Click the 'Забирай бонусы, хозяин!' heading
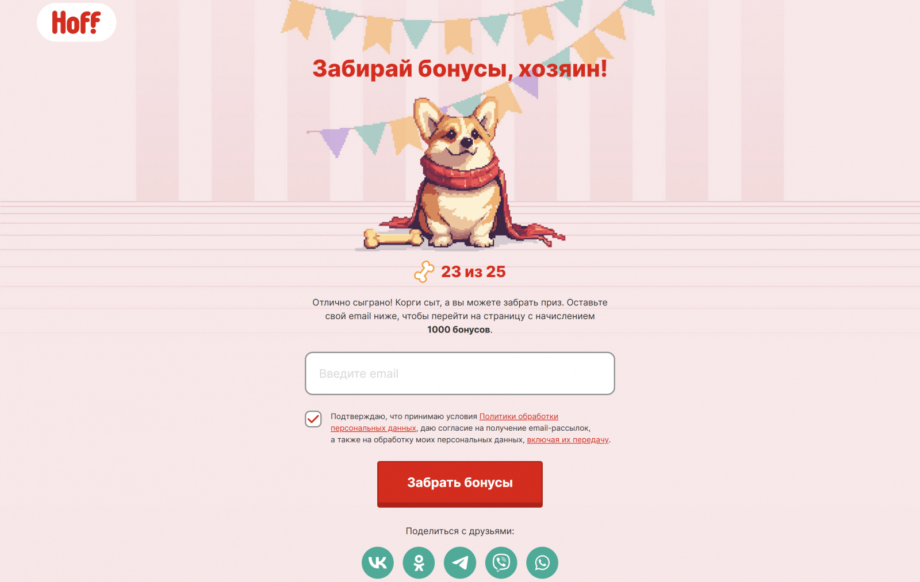This screenshot has width=920, height=582. (x=460, y=68)
